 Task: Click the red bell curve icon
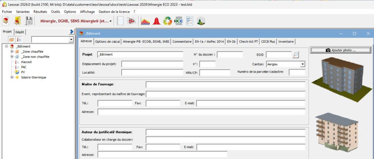click(x=156, y=21)
